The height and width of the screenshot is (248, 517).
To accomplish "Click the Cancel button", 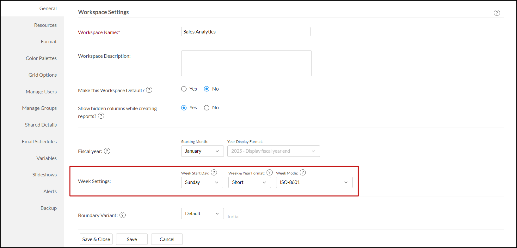I will (167, 239).
